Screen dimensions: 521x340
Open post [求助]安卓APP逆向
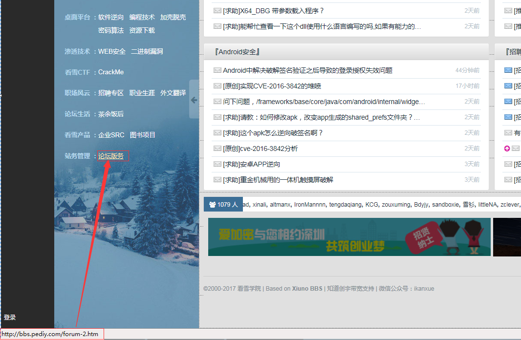252,164
